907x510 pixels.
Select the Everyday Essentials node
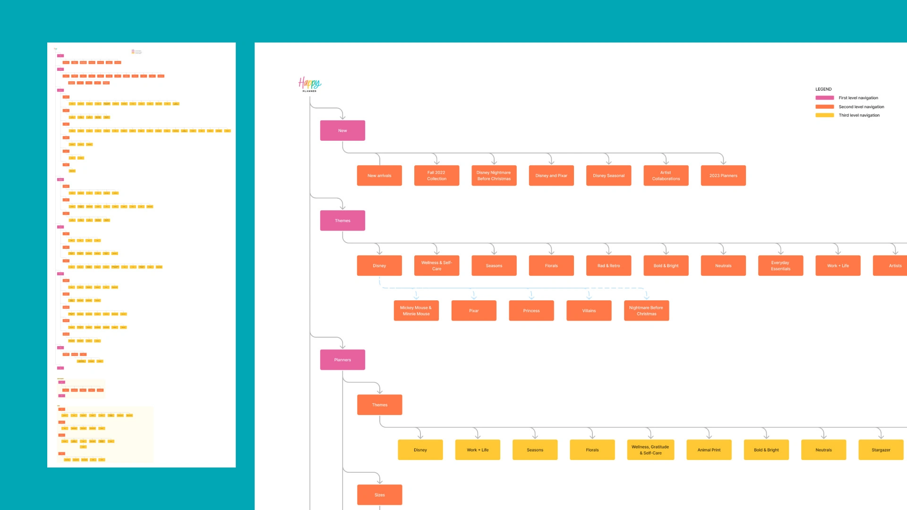coord(780,266)
